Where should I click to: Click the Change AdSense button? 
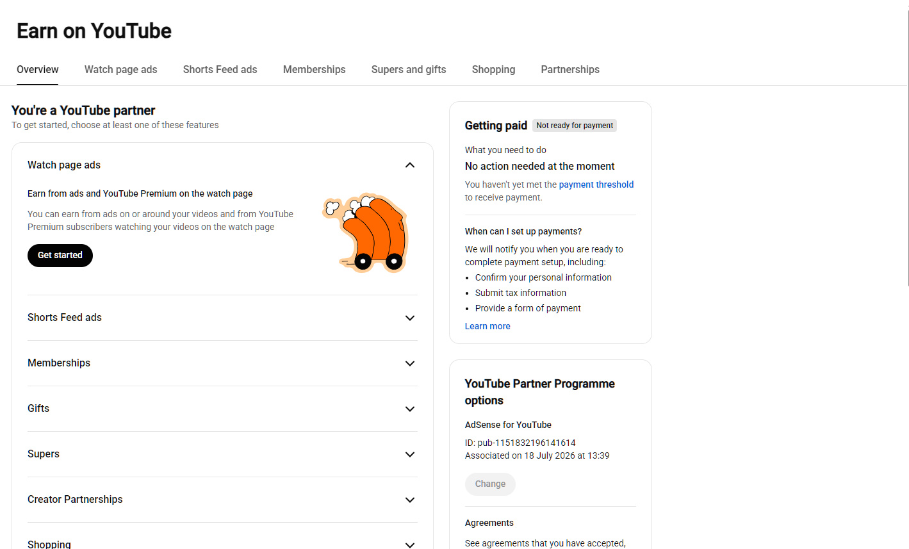click(x=490, y=484)
